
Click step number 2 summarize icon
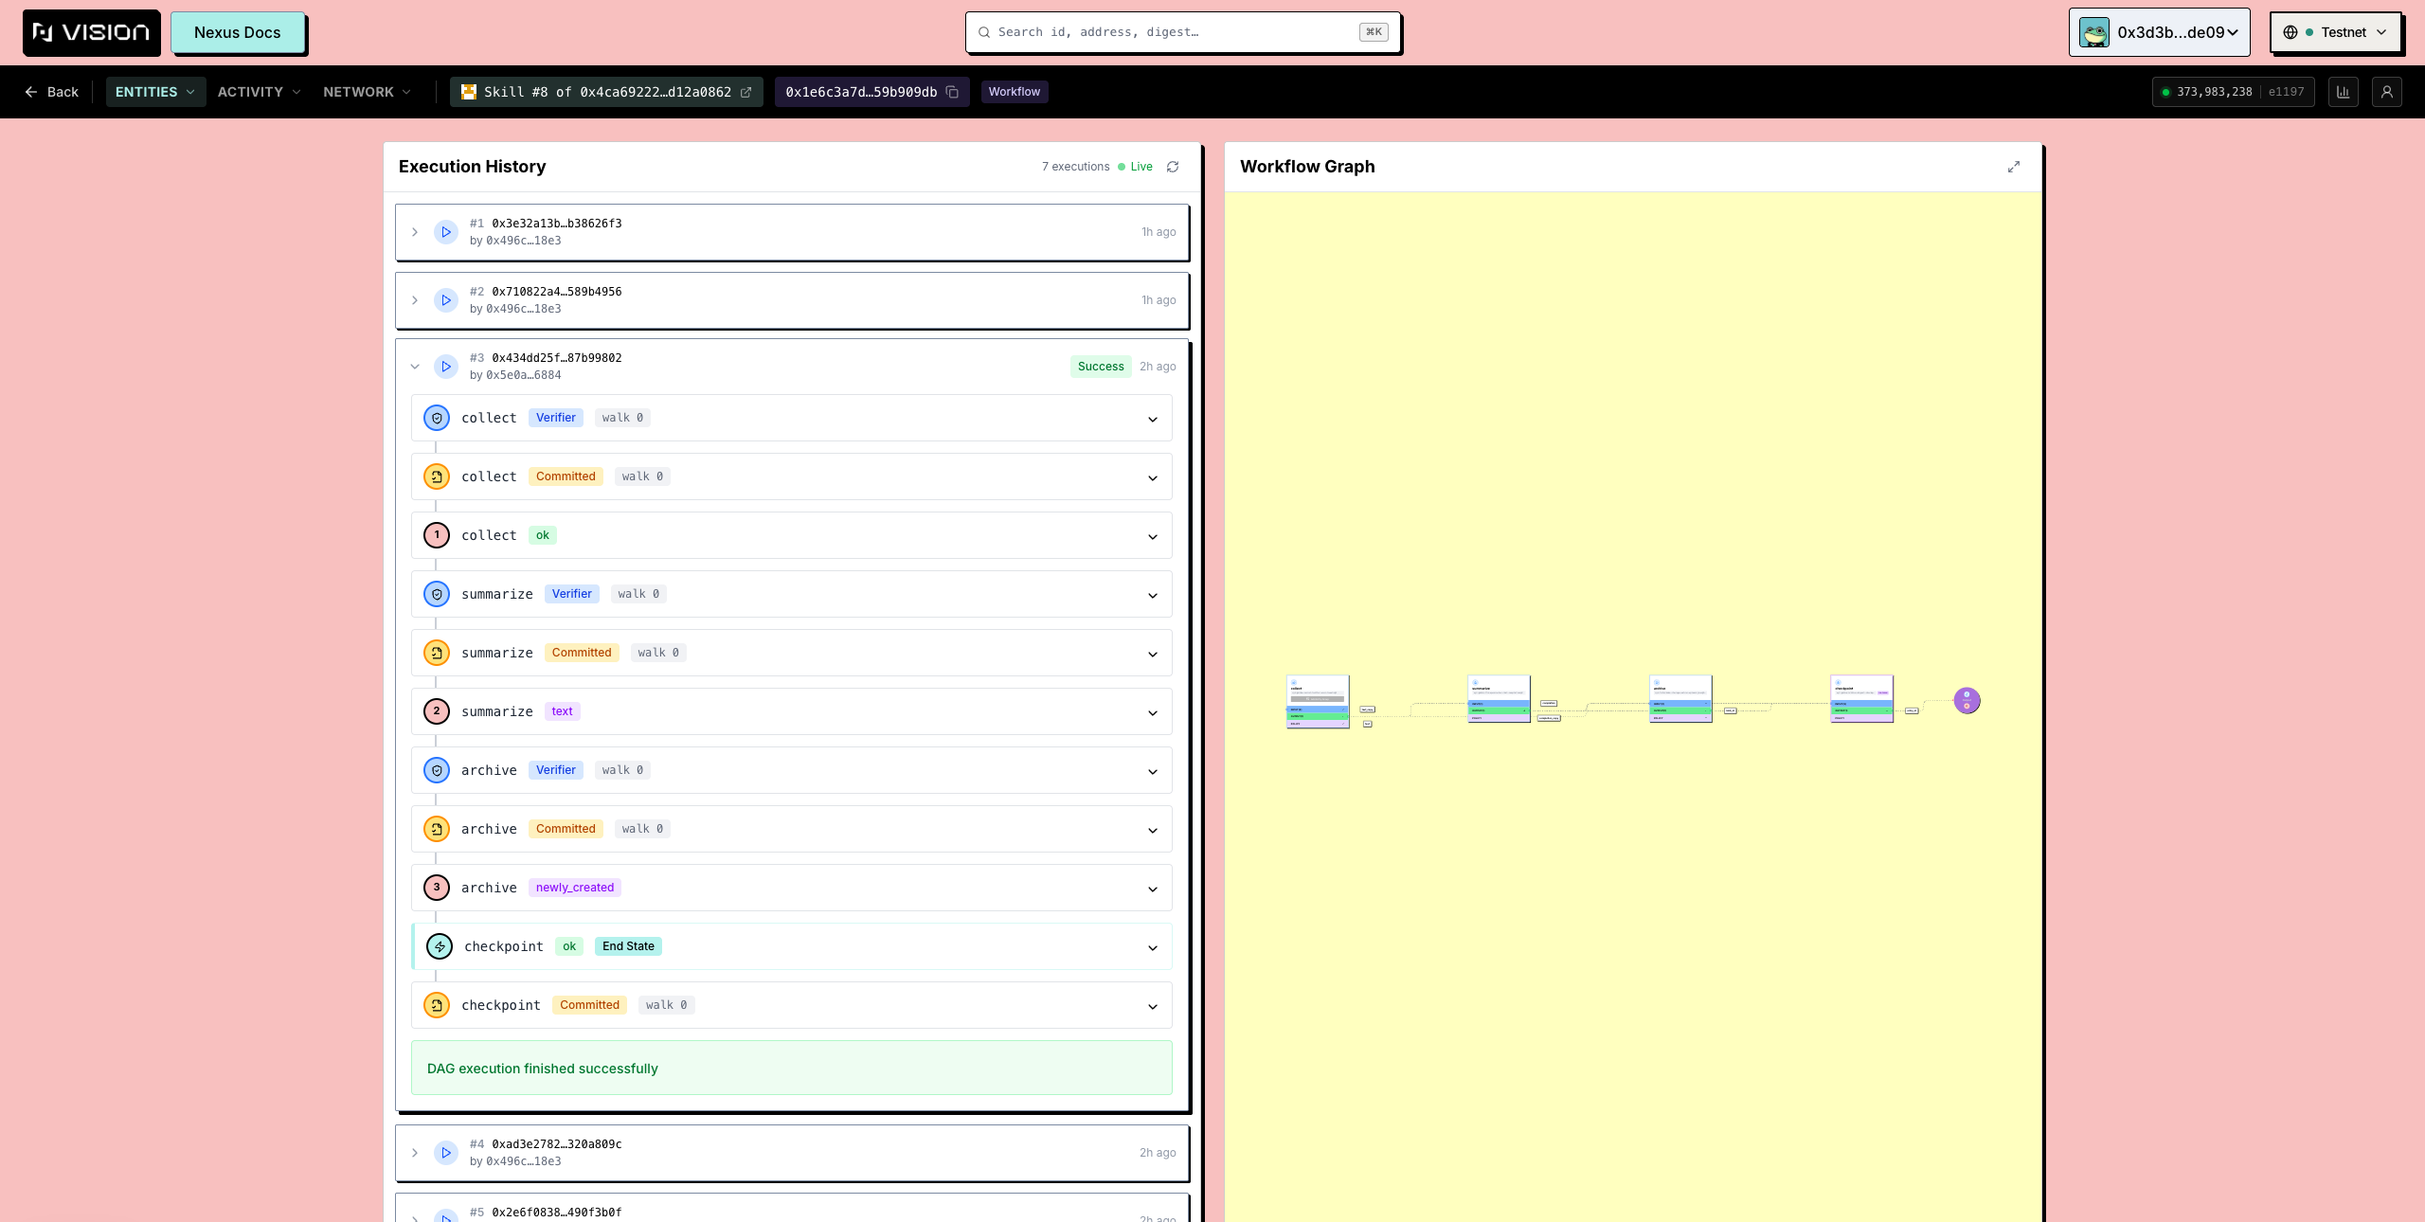click(x=437, y=711)
